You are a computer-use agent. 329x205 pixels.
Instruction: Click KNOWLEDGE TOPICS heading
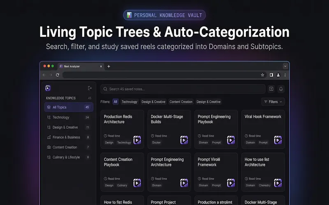coord(60,98)
